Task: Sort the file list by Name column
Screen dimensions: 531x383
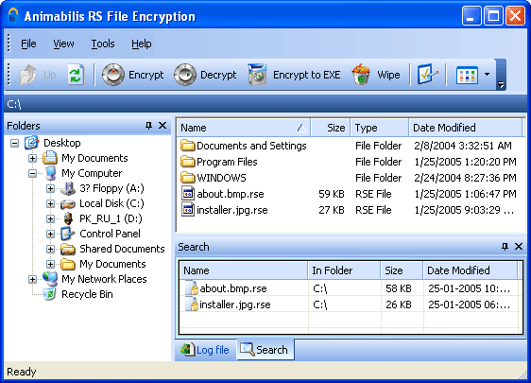Action: (244, 128)
